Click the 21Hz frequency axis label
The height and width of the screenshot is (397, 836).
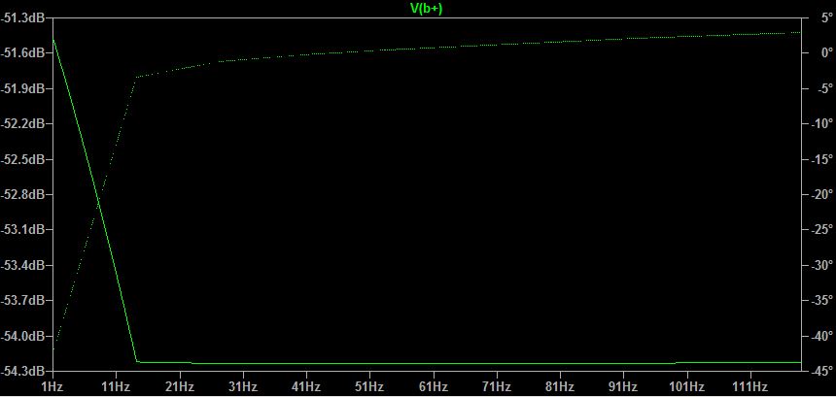tap(180, 385)
